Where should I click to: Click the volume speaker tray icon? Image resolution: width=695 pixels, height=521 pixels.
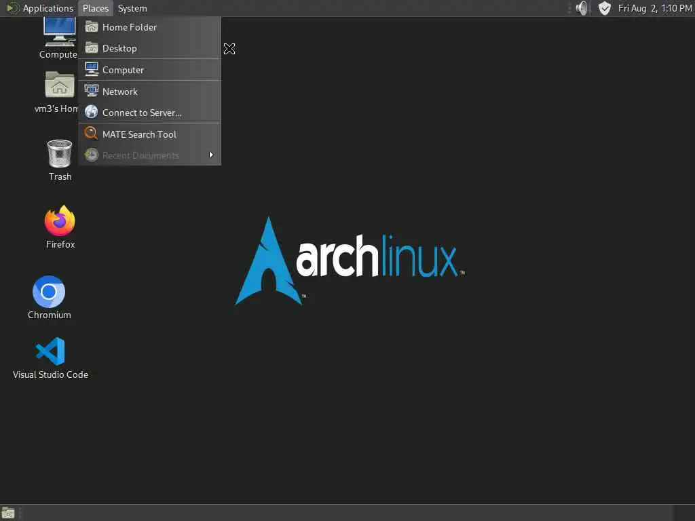point(582,8)
